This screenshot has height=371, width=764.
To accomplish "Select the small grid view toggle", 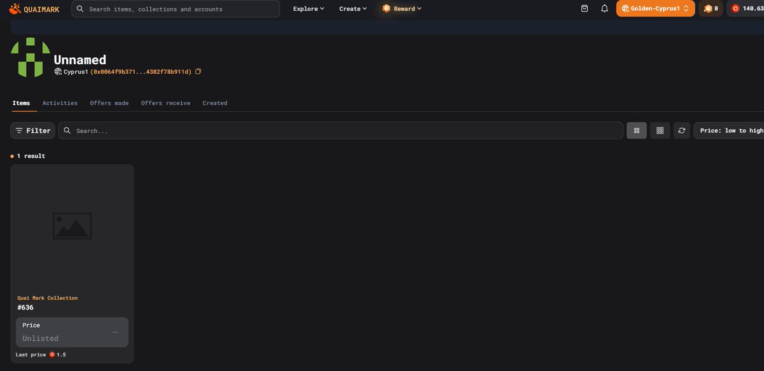I will pos(660,130).
